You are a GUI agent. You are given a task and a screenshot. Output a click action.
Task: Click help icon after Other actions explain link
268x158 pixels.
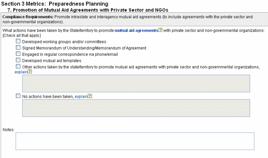pyautogui.click(x=30, y=72)
